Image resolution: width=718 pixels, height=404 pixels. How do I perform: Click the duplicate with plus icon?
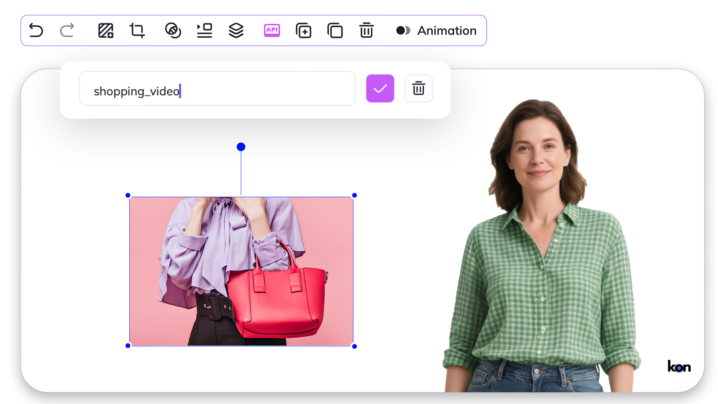pyautogui.click(x=303, y=30)
